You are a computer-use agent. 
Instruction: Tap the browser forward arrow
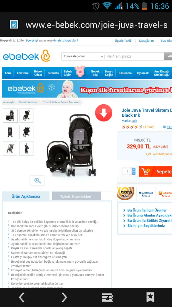tap(64, 297)
